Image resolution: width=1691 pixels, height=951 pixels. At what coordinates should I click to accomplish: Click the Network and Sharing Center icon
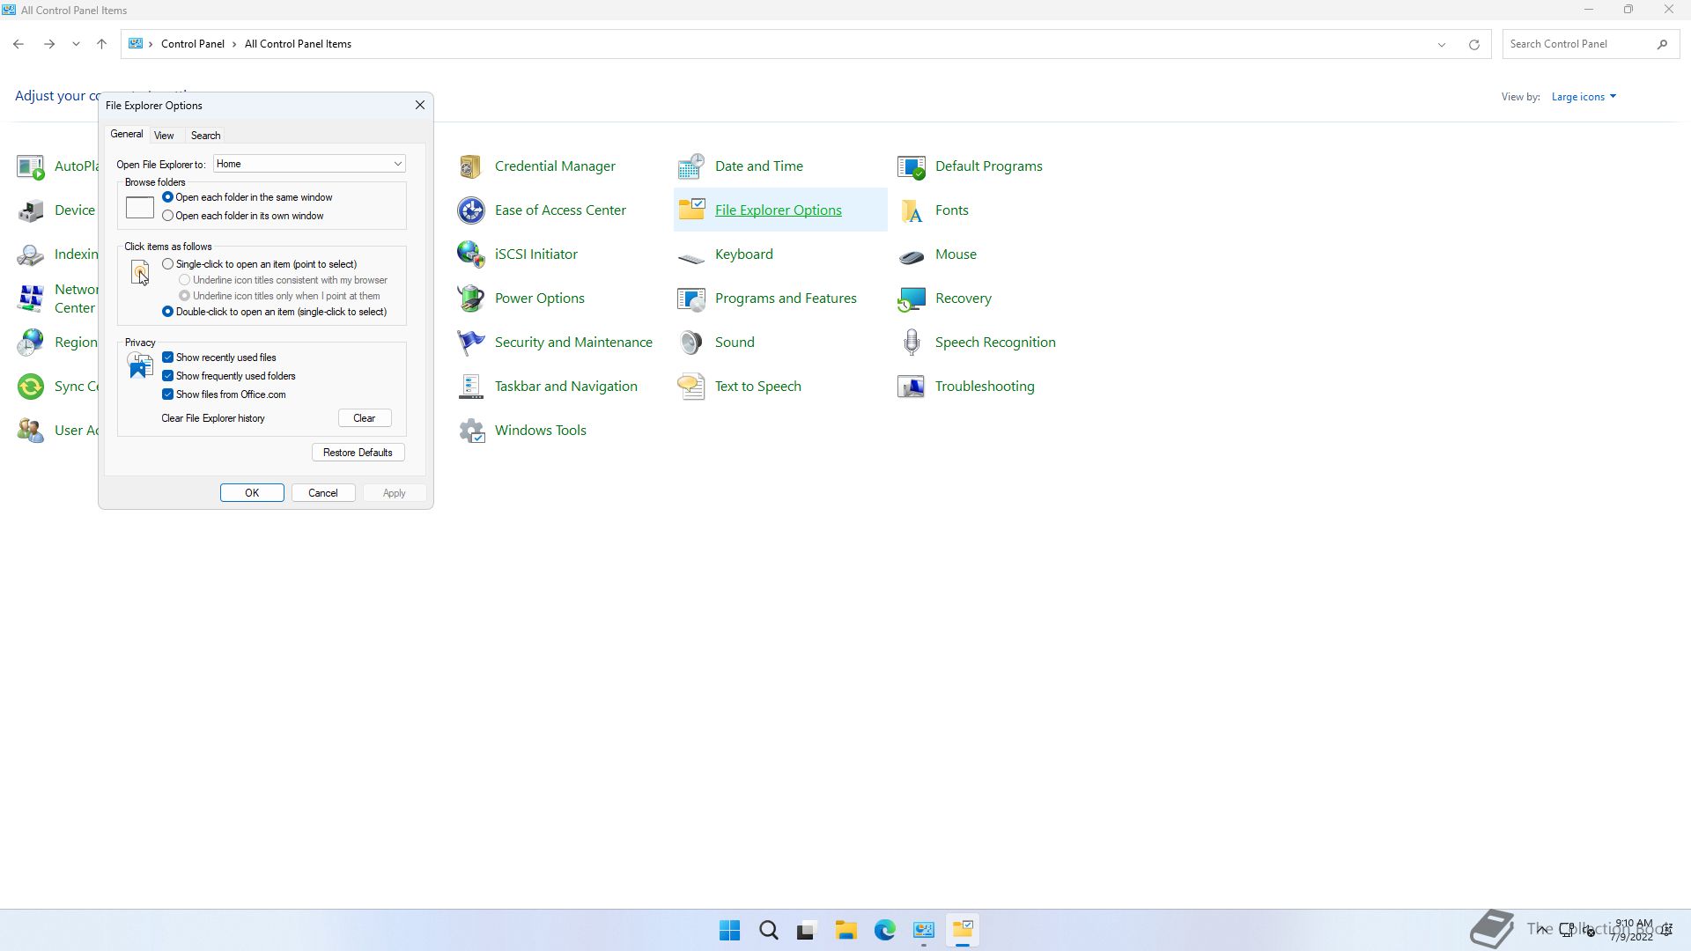tap(30, 298)
